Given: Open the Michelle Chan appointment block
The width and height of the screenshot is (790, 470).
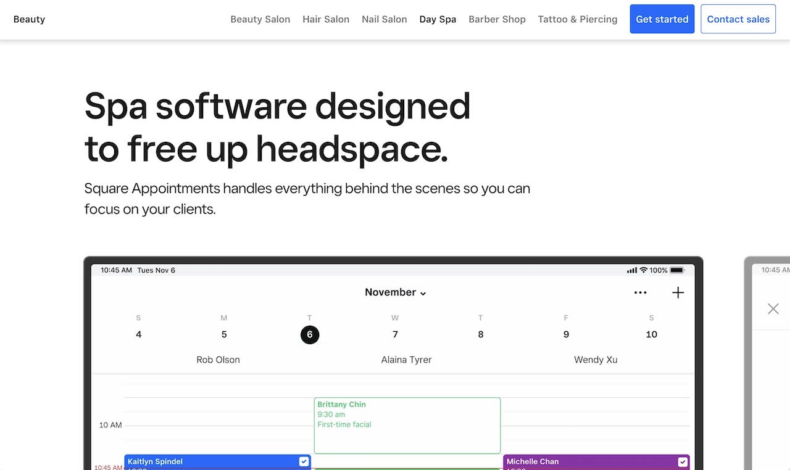Looking at the screenshot, I should [x=596, y=463].
